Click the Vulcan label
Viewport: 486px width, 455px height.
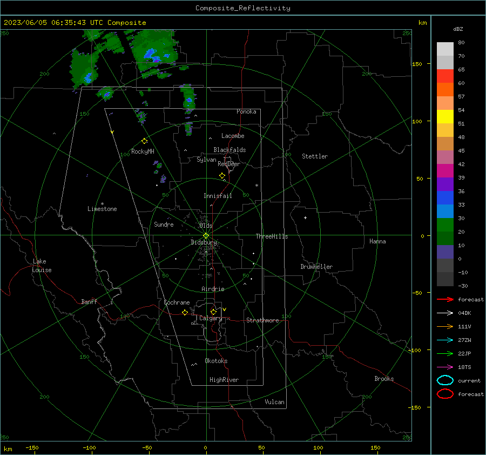(275, 402)
